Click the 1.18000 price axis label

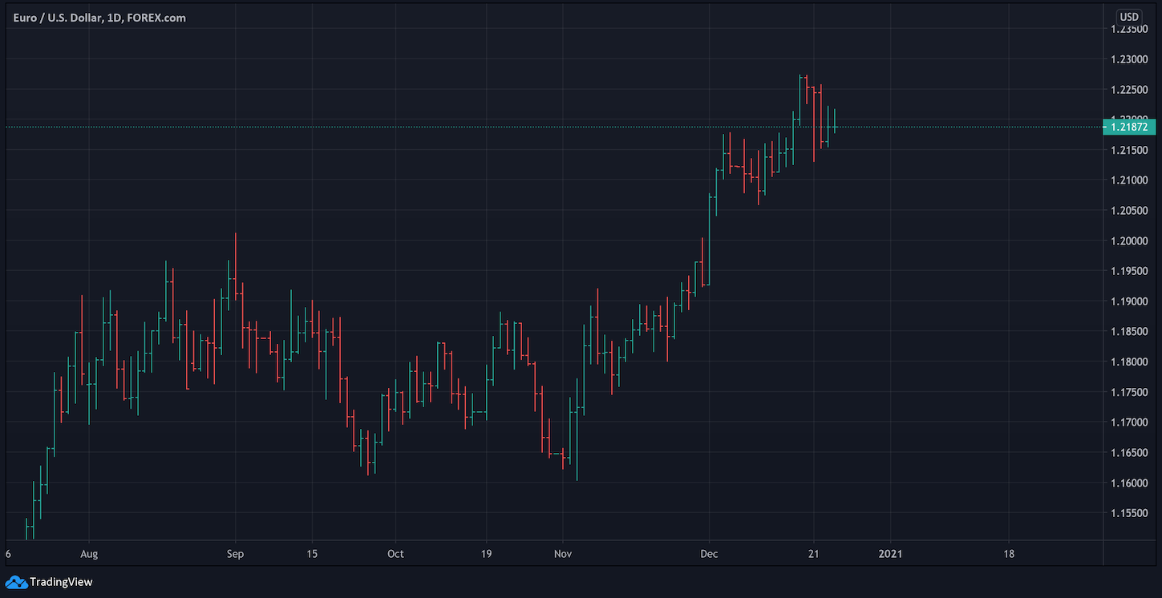(1129, 362)
